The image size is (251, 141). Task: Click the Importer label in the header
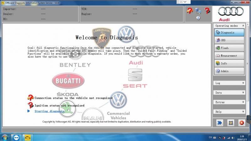tap(10, 9)
